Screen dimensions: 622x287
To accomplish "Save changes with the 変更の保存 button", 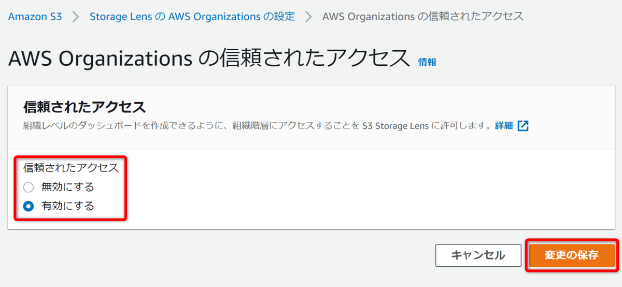I will [572, 255].
